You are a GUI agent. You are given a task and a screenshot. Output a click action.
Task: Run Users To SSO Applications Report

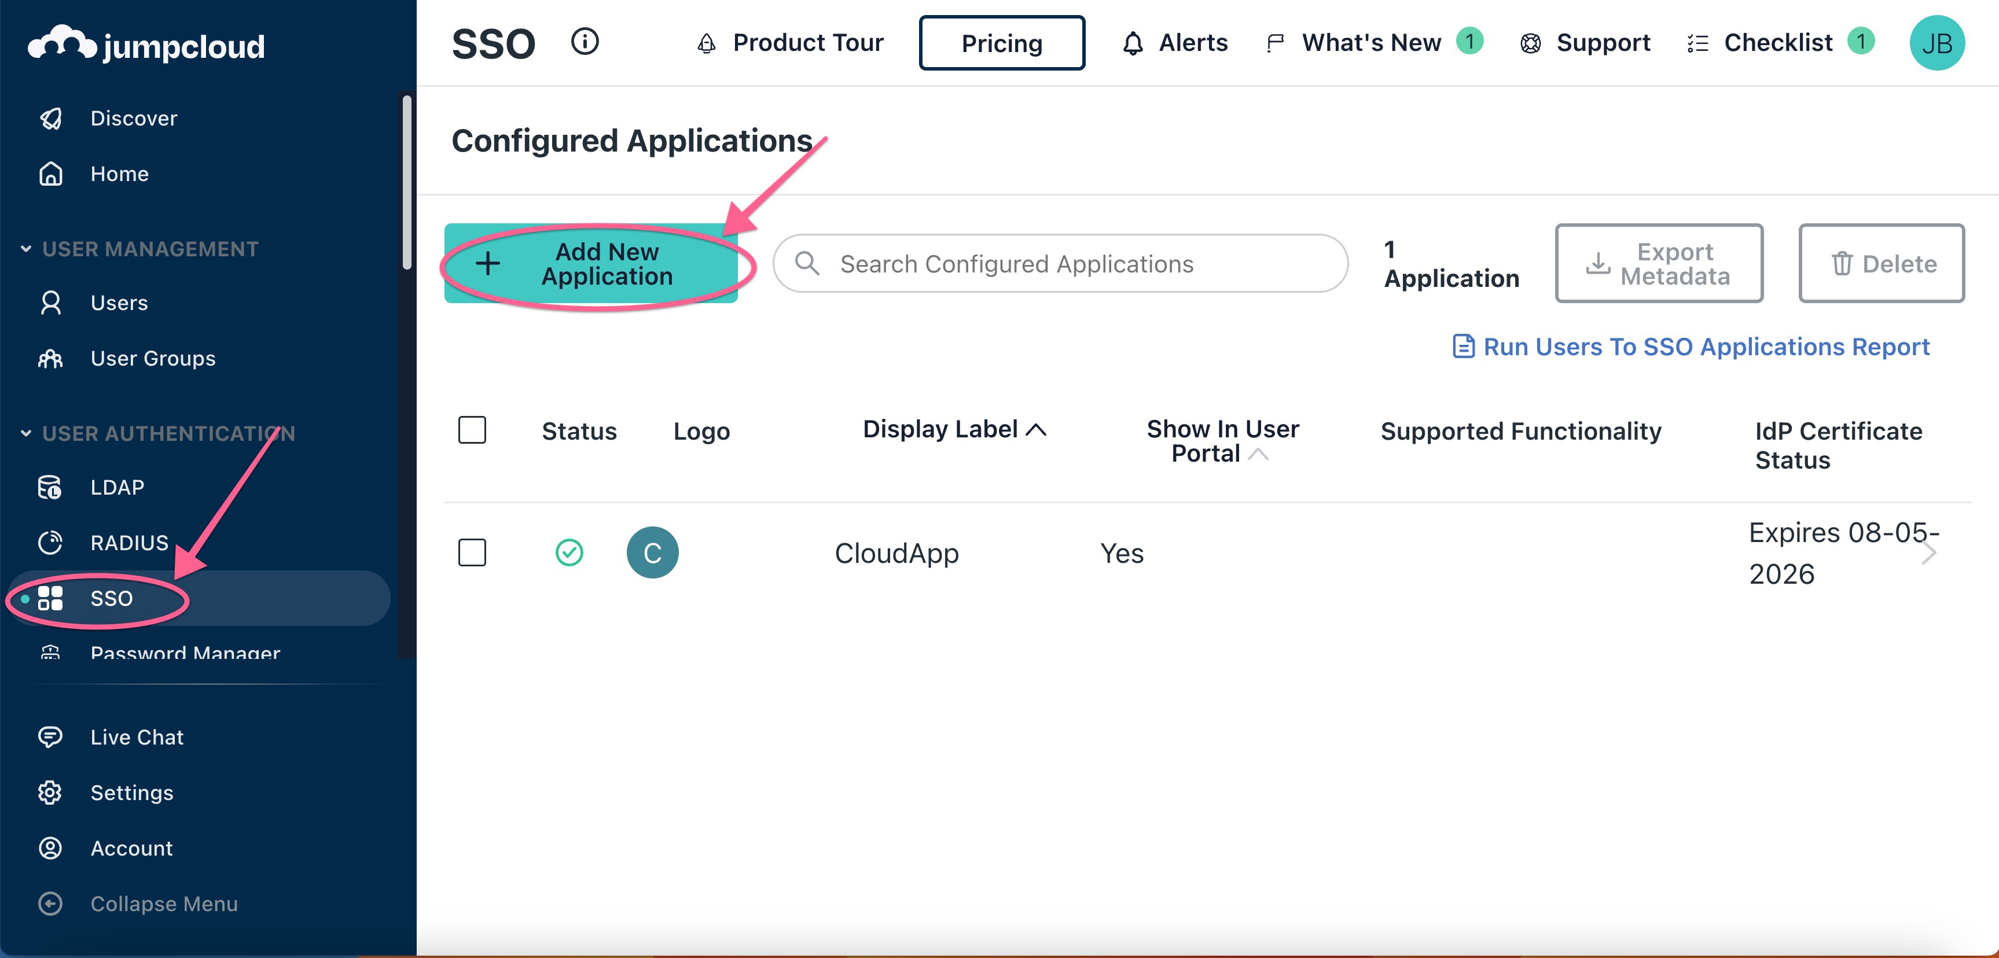pos(1691,347)
